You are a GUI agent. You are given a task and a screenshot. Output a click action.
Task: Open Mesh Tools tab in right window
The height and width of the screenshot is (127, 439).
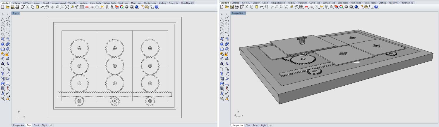[356, 3]
